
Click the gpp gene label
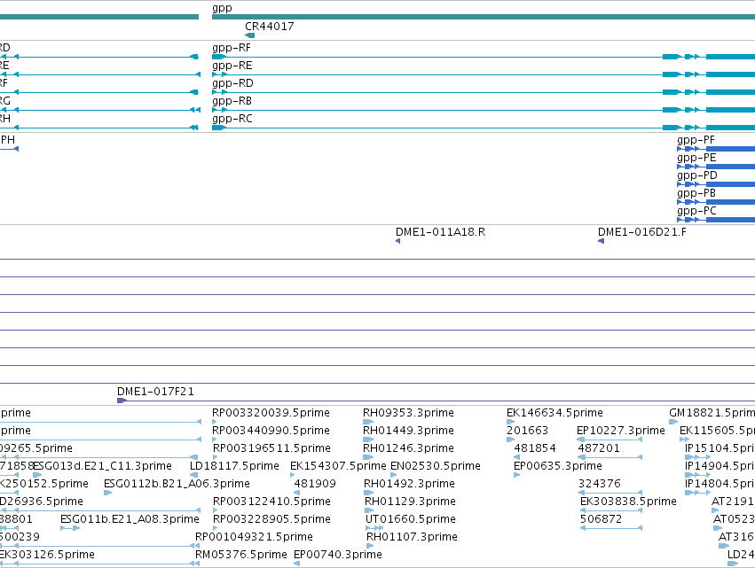pyautogui.click(x=222, y=8)
